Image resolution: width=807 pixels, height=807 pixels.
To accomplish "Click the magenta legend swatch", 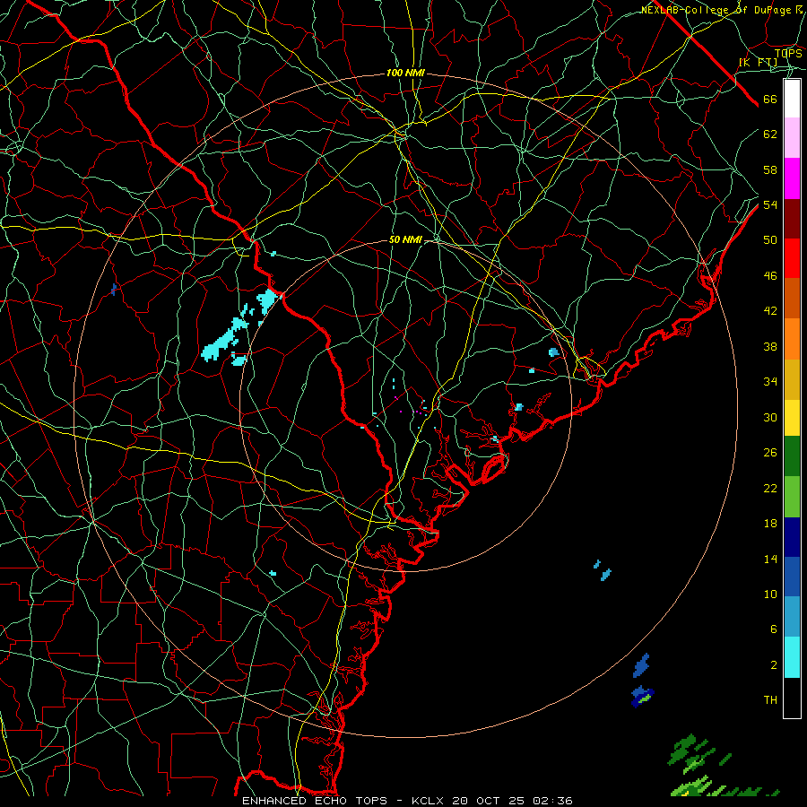I will click(x=792, y=178).
